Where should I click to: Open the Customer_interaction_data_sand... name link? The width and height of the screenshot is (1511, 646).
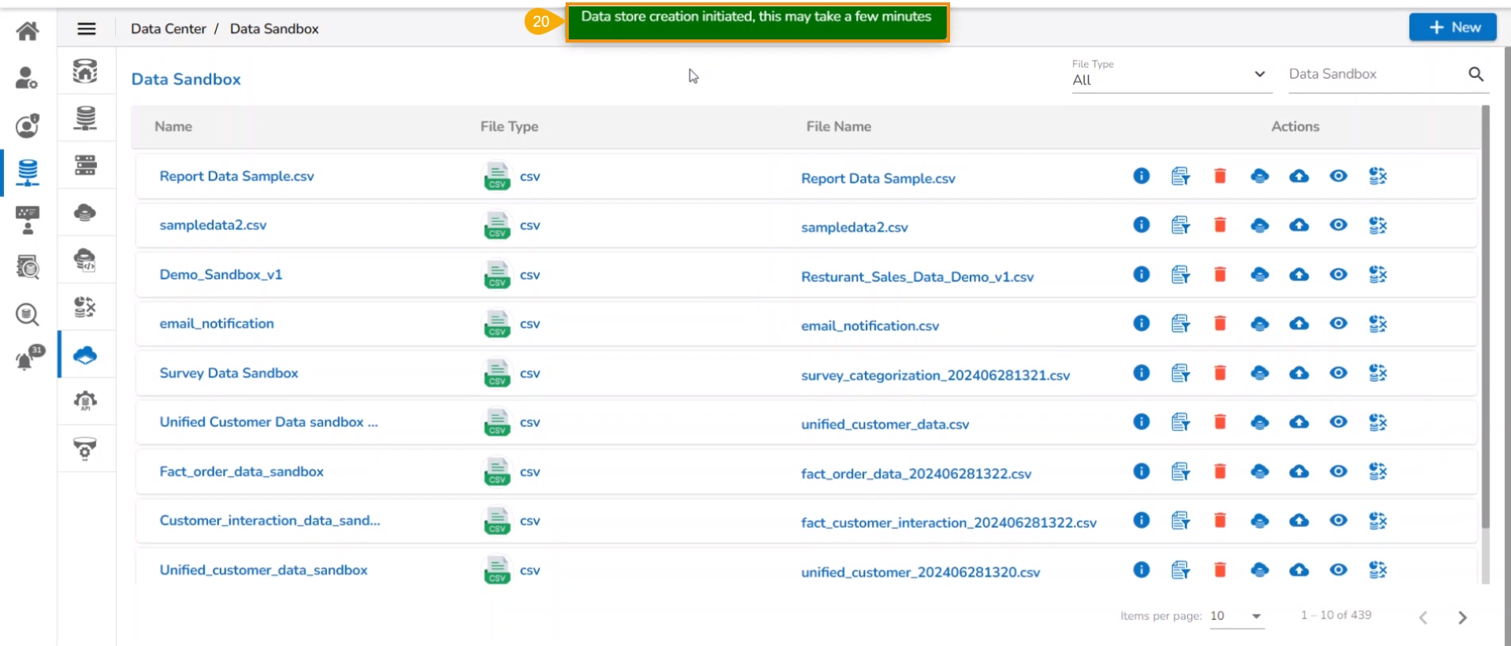coord(269,521)
